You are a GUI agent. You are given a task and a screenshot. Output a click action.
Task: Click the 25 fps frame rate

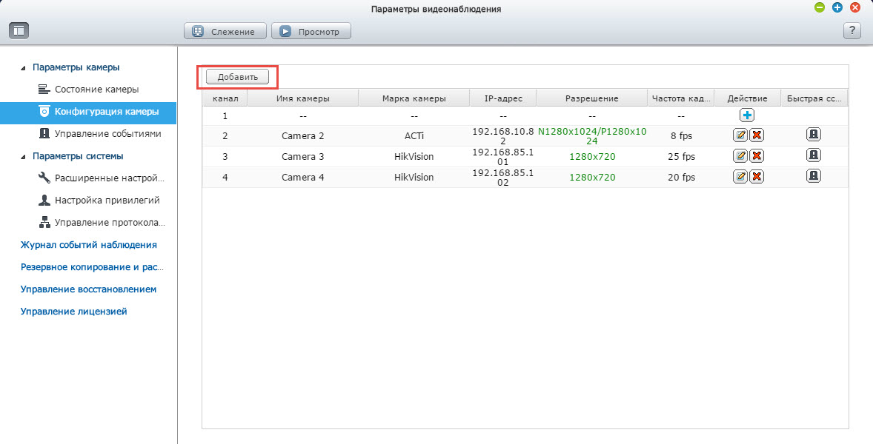coord(681,157)
